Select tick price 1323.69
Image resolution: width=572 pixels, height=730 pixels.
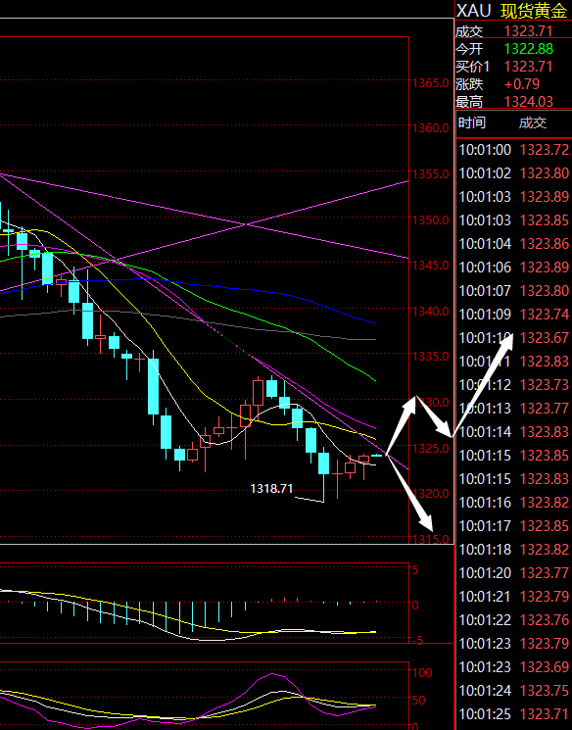[545, 667]
